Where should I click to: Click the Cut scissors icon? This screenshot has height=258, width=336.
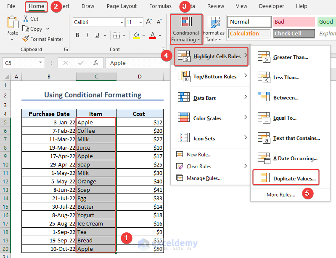(x=26, y=19)
